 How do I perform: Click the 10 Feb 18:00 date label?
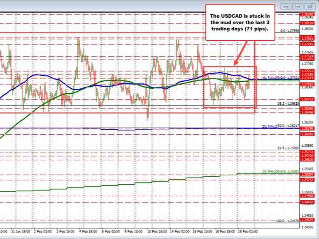click(157, 232)
